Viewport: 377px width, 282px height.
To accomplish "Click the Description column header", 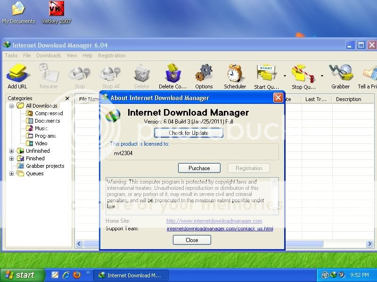I will click(352, 99).
